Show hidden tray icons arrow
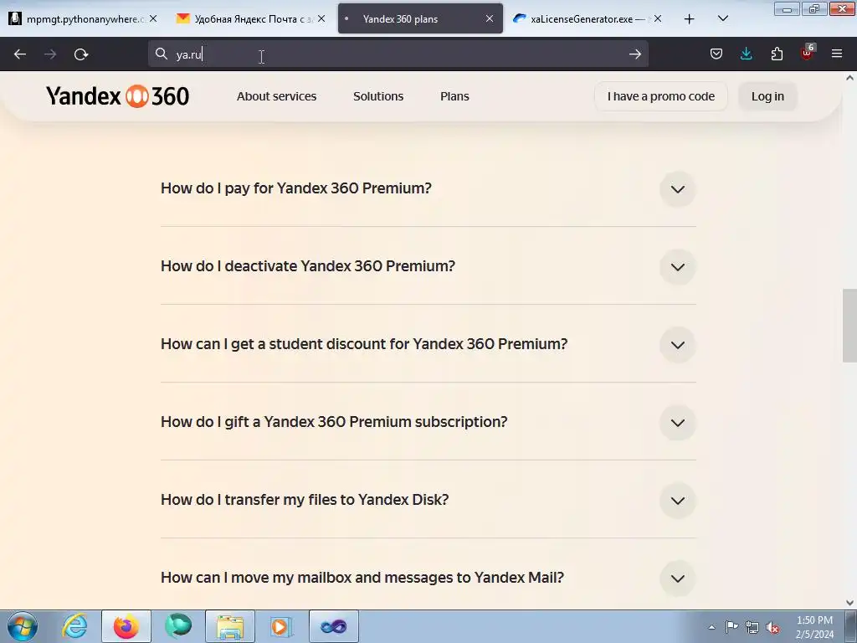 [711, 627]
